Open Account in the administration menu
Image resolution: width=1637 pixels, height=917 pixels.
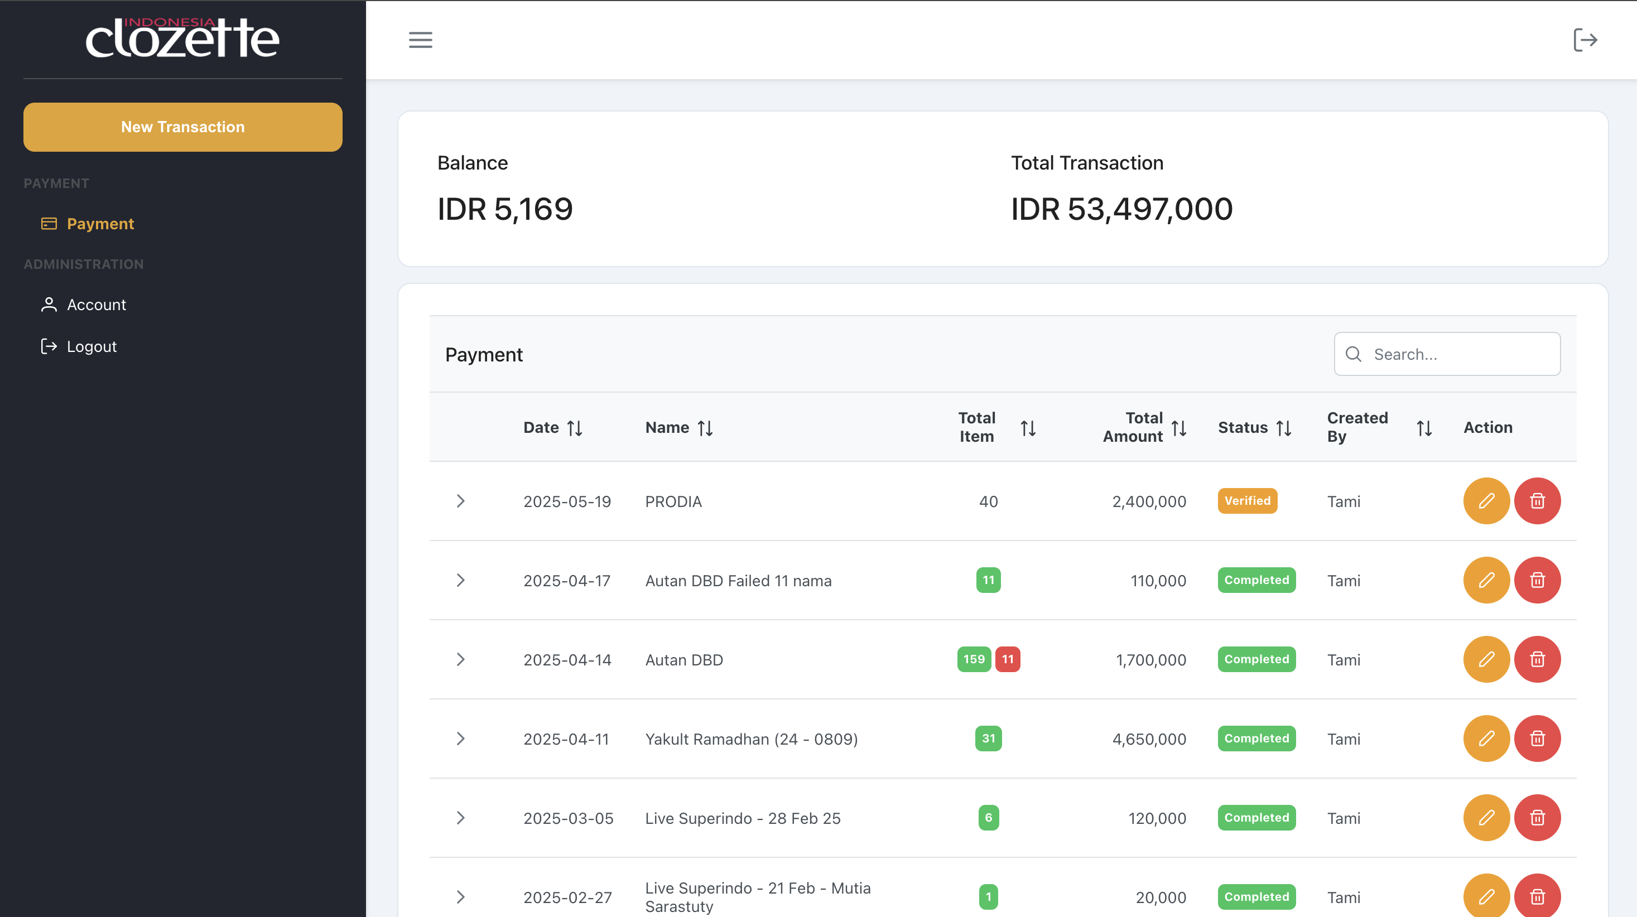coord(96,305)
